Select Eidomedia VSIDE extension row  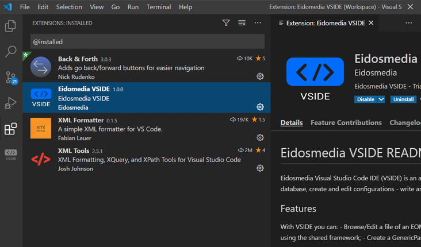click(146, 98)
